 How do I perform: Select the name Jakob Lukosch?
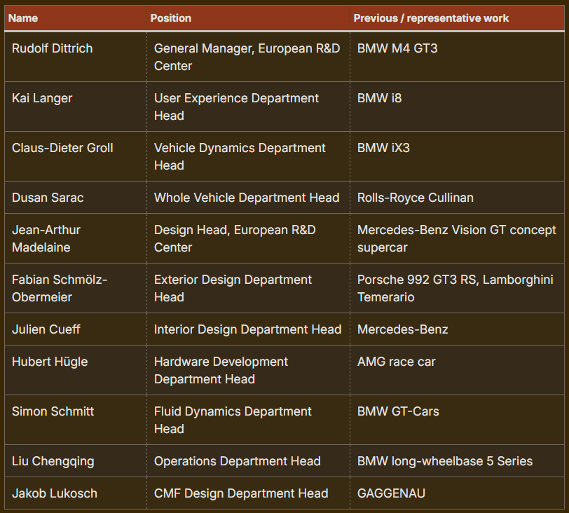(55, 493)
